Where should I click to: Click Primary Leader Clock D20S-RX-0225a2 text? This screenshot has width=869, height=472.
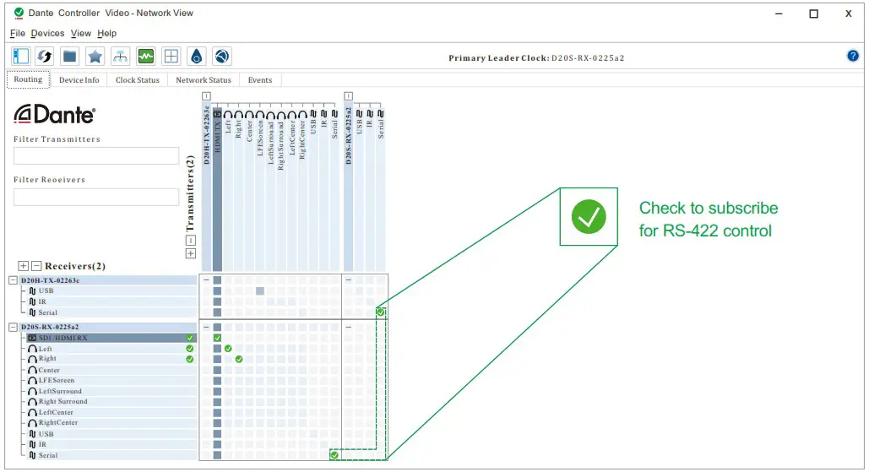tap(536, 57)
